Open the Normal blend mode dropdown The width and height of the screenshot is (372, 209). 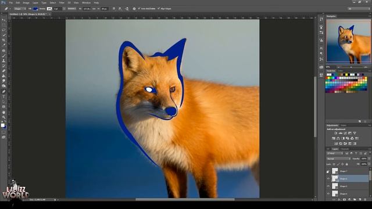(x=338, y=158)
